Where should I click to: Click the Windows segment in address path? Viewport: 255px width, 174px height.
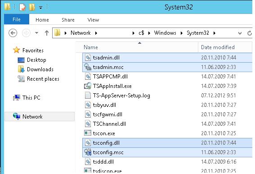click(x=165, y=33)
